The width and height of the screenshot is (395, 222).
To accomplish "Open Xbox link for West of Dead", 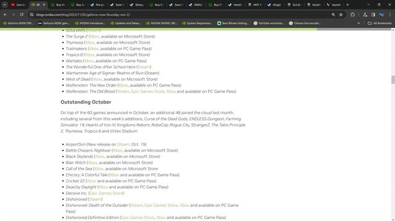I will click(97, 80).
